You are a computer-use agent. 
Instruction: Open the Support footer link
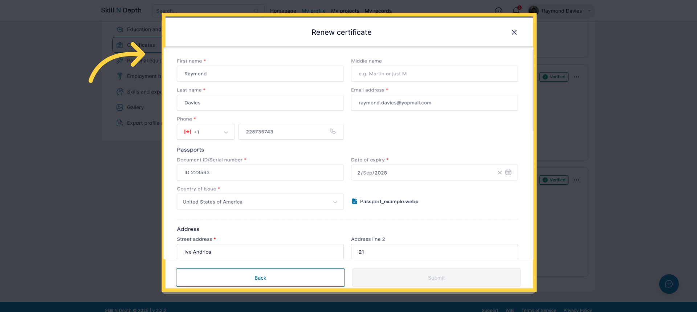click(490, 310)
